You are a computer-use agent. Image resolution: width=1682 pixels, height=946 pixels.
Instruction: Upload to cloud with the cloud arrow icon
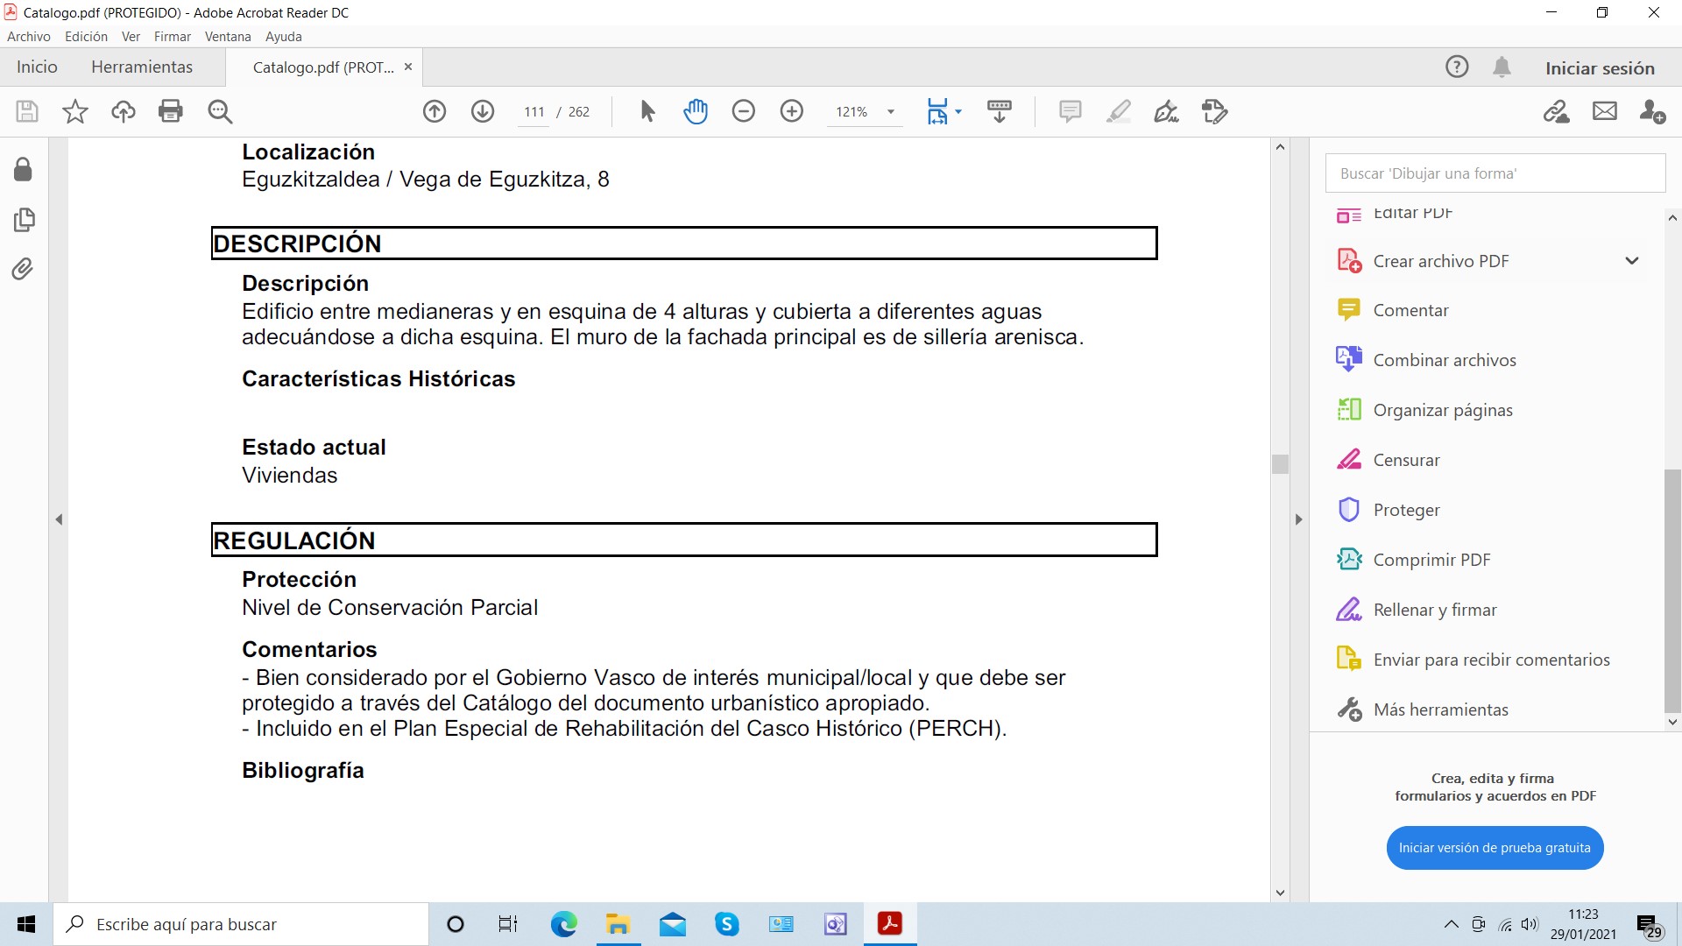(x=124, y=111)
